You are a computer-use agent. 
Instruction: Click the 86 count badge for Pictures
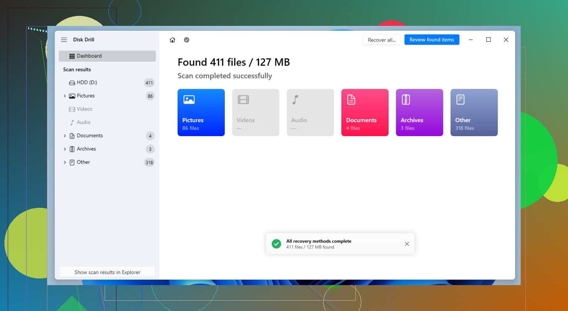[x=150, y=96]
